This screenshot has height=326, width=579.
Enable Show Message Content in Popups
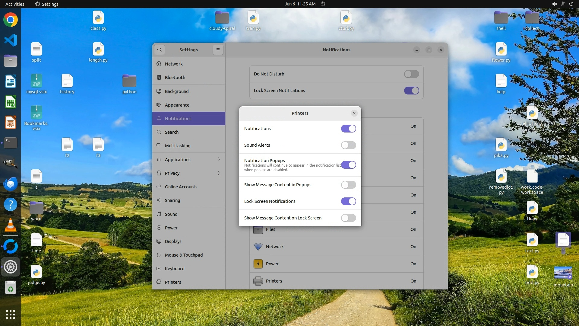[x=348, y=185]
